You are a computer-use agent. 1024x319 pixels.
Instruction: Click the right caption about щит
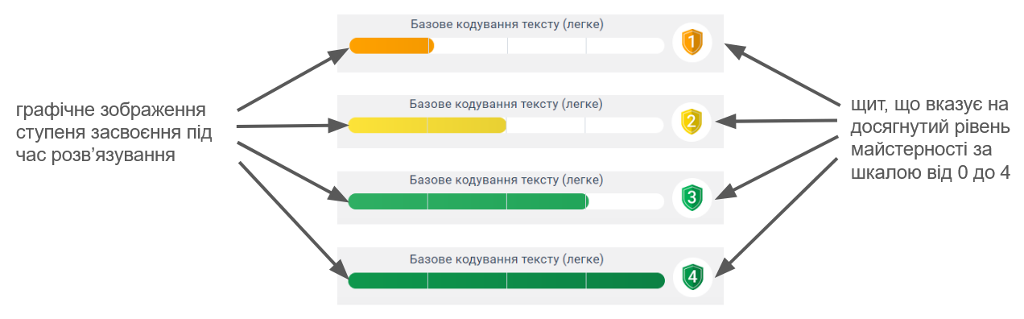pyautogui.click(x=930, y=139)
